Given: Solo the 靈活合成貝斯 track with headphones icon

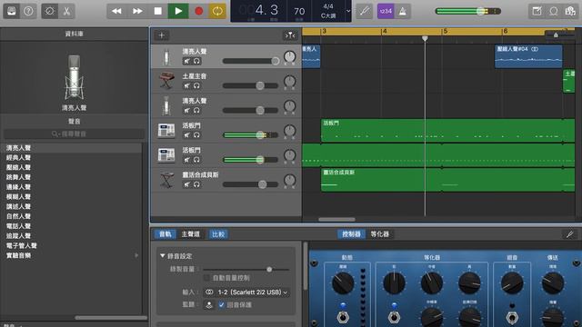Looking at the screenshot, I should [196, 184].
